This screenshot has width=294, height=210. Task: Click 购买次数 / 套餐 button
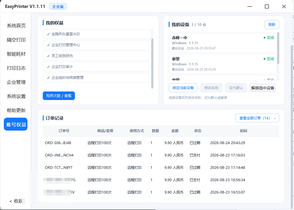tap(59, 96)
